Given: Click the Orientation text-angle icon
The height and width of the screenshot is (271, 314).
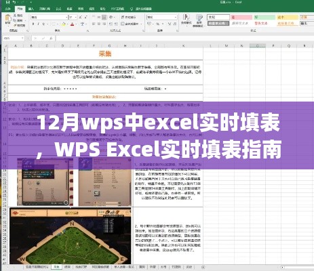Looking at the screenshot, I should click(111, 17).
